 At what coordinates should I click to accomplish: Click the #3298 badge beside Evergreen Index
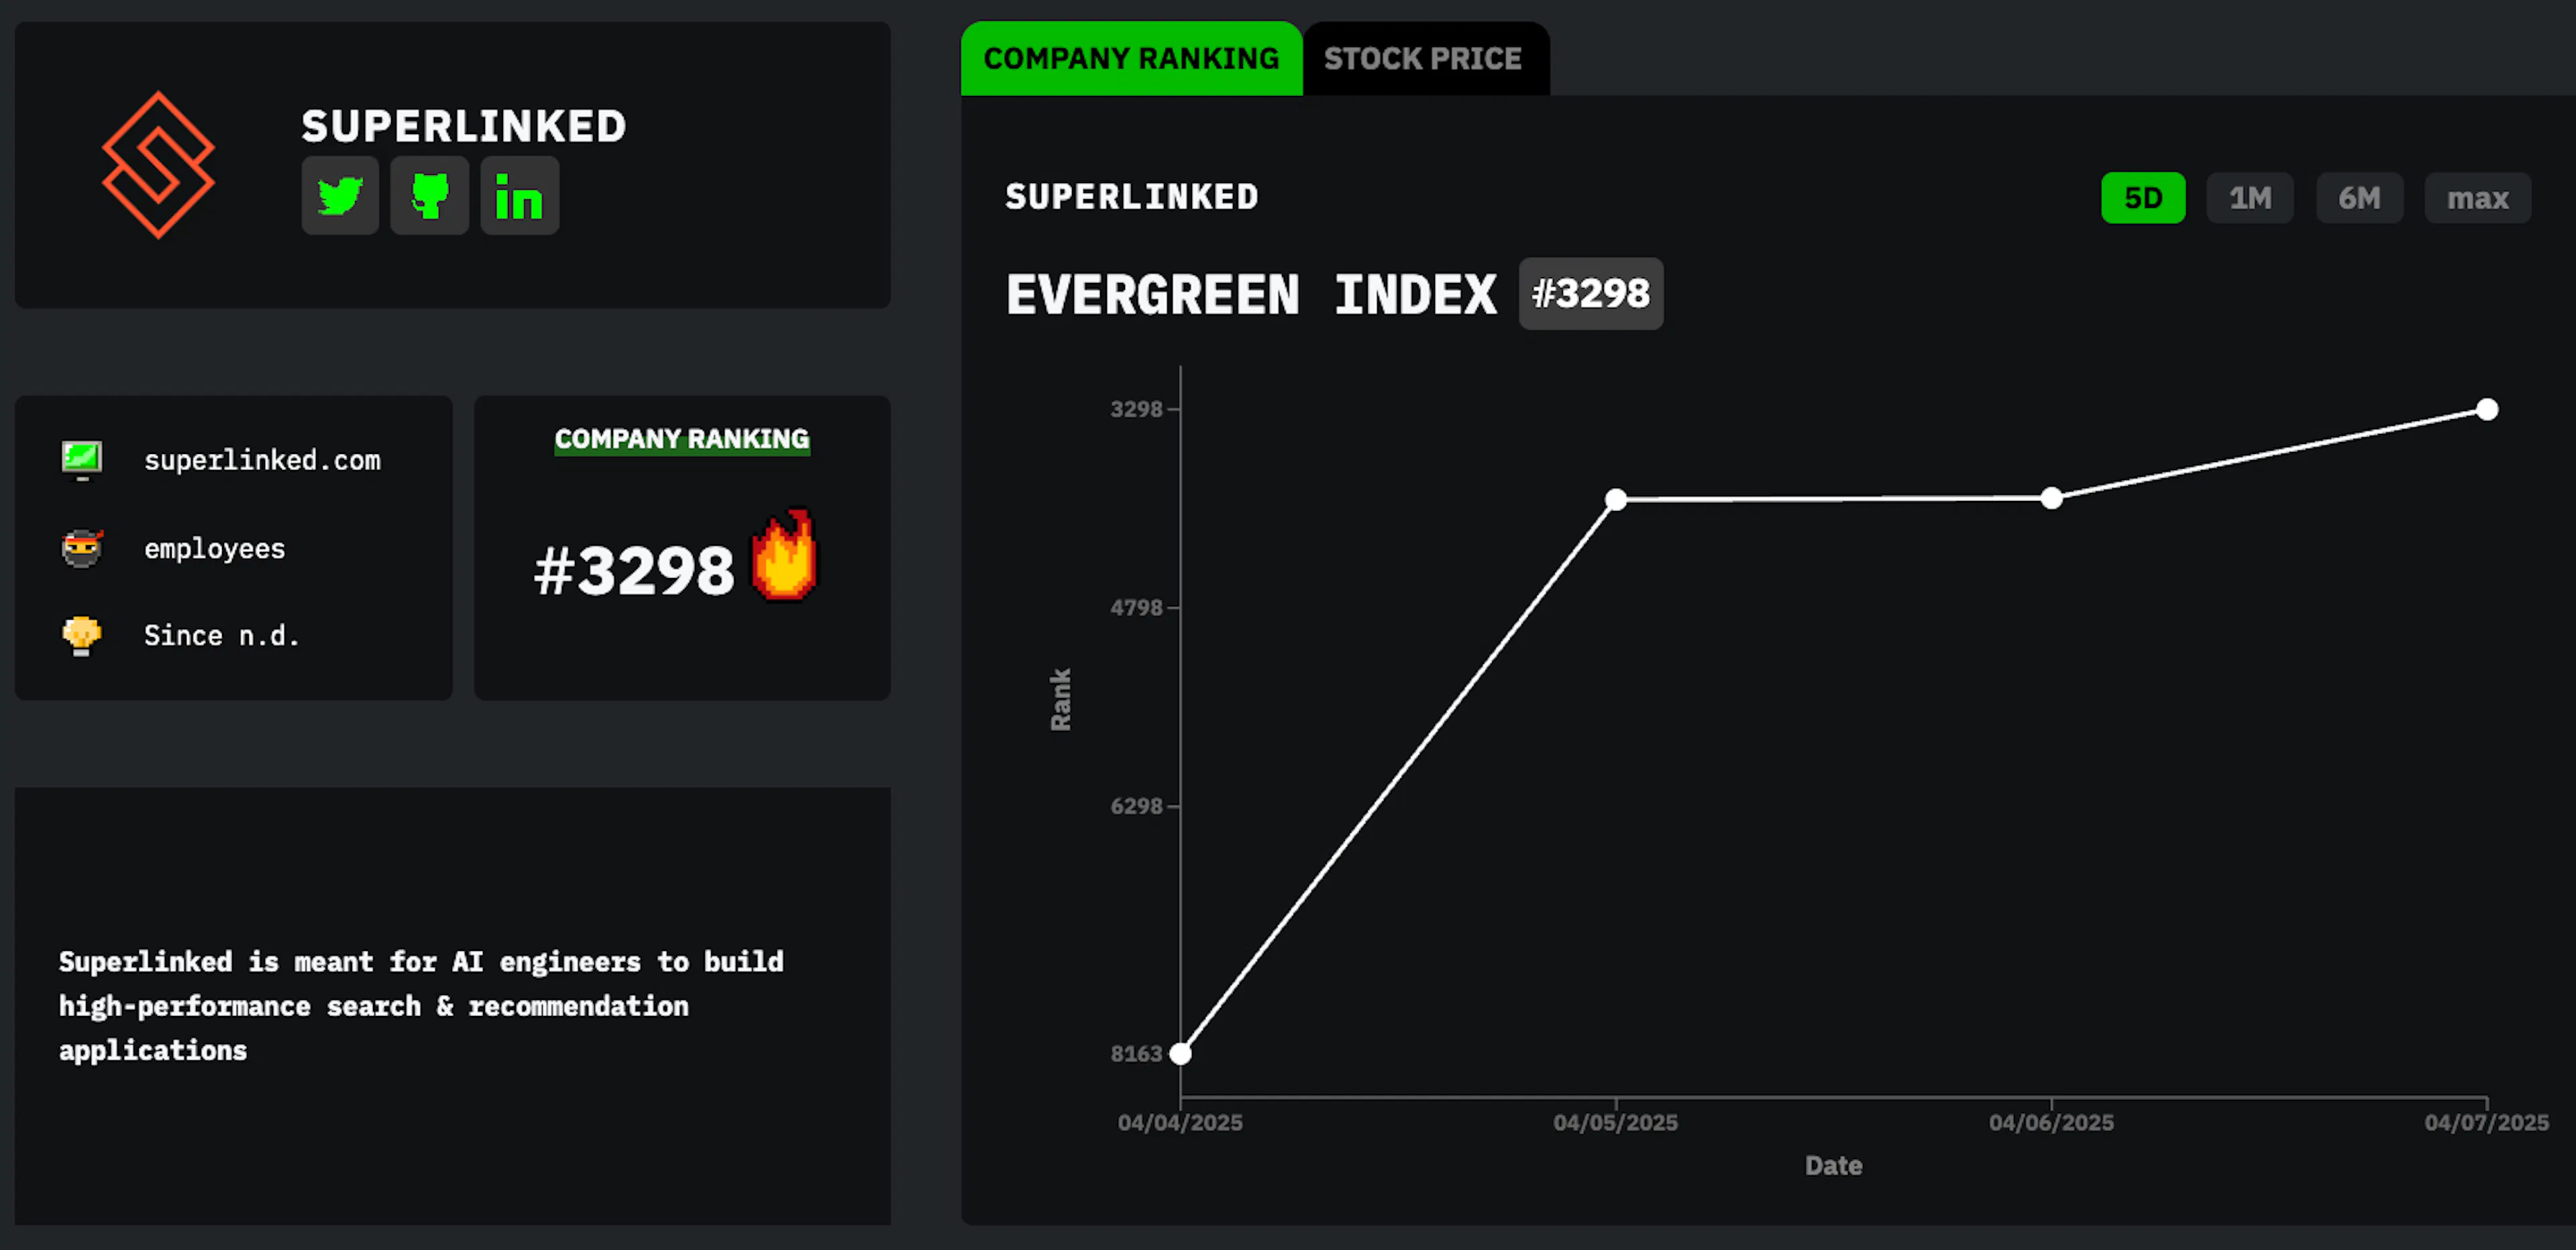point(1591,294)
